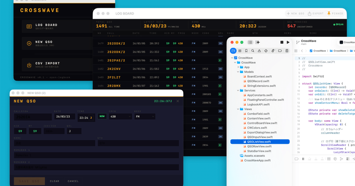Click the CLEAR button in New QSO
The width and height of the screenshot is (355, 186).
point(55,181)
